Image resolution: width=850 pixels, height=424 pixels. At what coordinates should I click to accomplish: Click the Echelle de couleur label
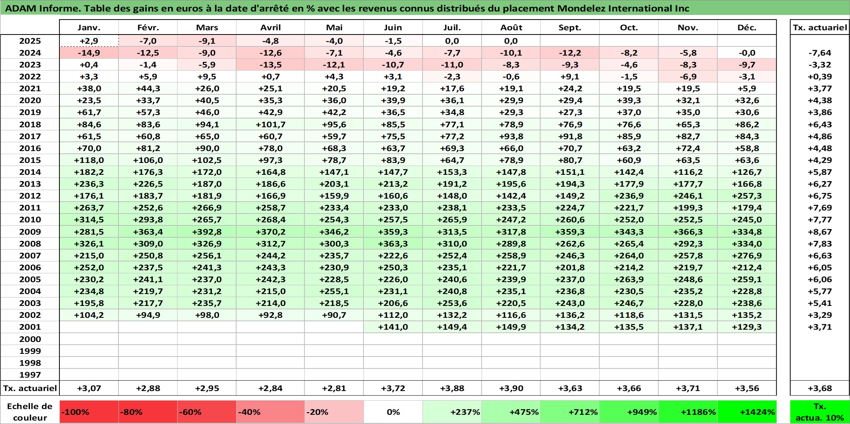pyautogui.click(x=30, y=412)
